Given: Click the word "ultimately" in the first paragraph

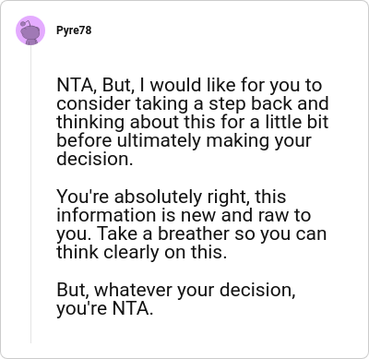Looking at the screenshot, I should pyautogui.click(x=159, y=141).
